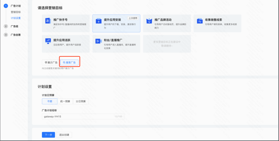Select the 推广快手号 marketing goal icon
Image resolution: width=279 pixels, height=141 pixels.
48,21
